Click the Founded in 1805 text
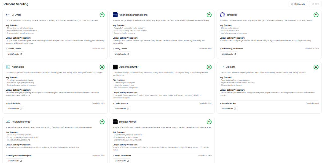Image resolution: width=322 pixels, height=163 pixels. click(x=312, y=103)
